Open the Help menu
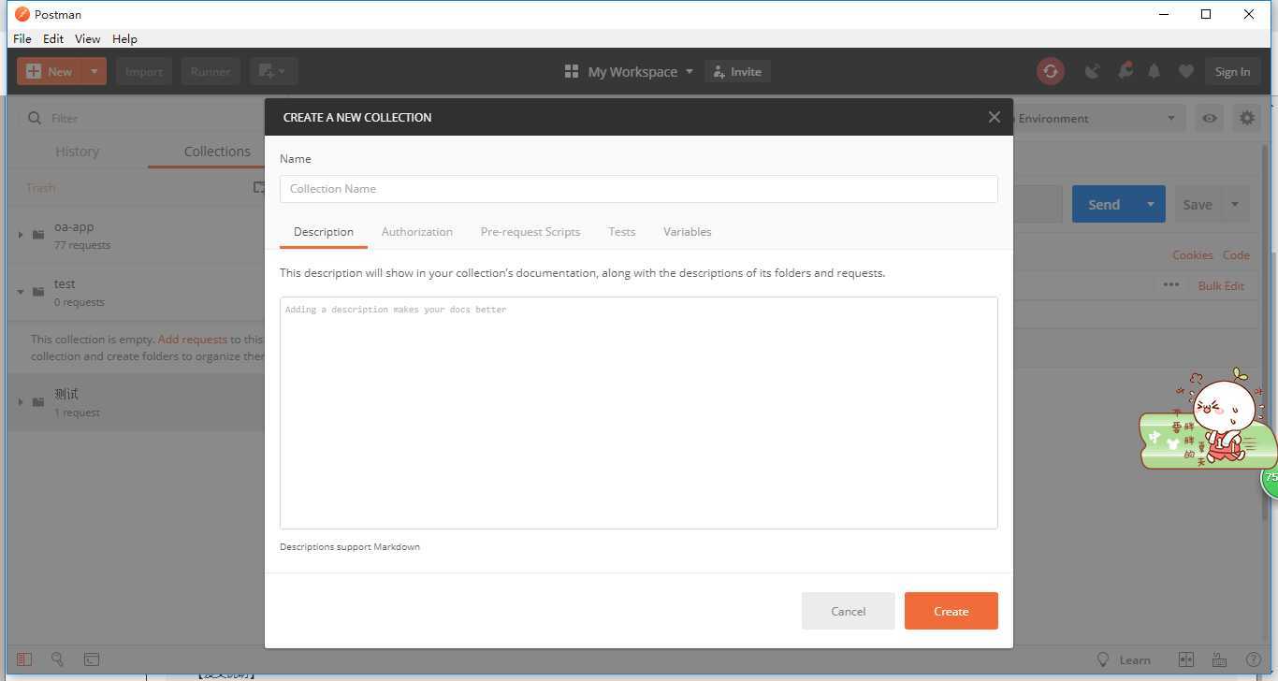Viewport: 1278px width, 681px height. [124, 38]
